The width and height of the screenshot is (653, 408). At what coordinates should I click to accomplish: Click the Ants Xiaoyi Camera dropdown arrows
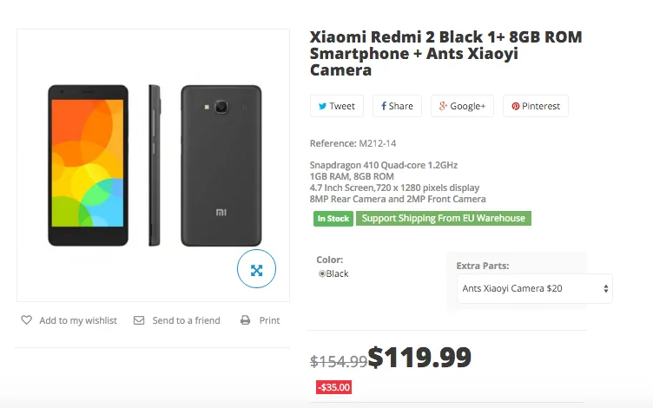tap(605, 288)
